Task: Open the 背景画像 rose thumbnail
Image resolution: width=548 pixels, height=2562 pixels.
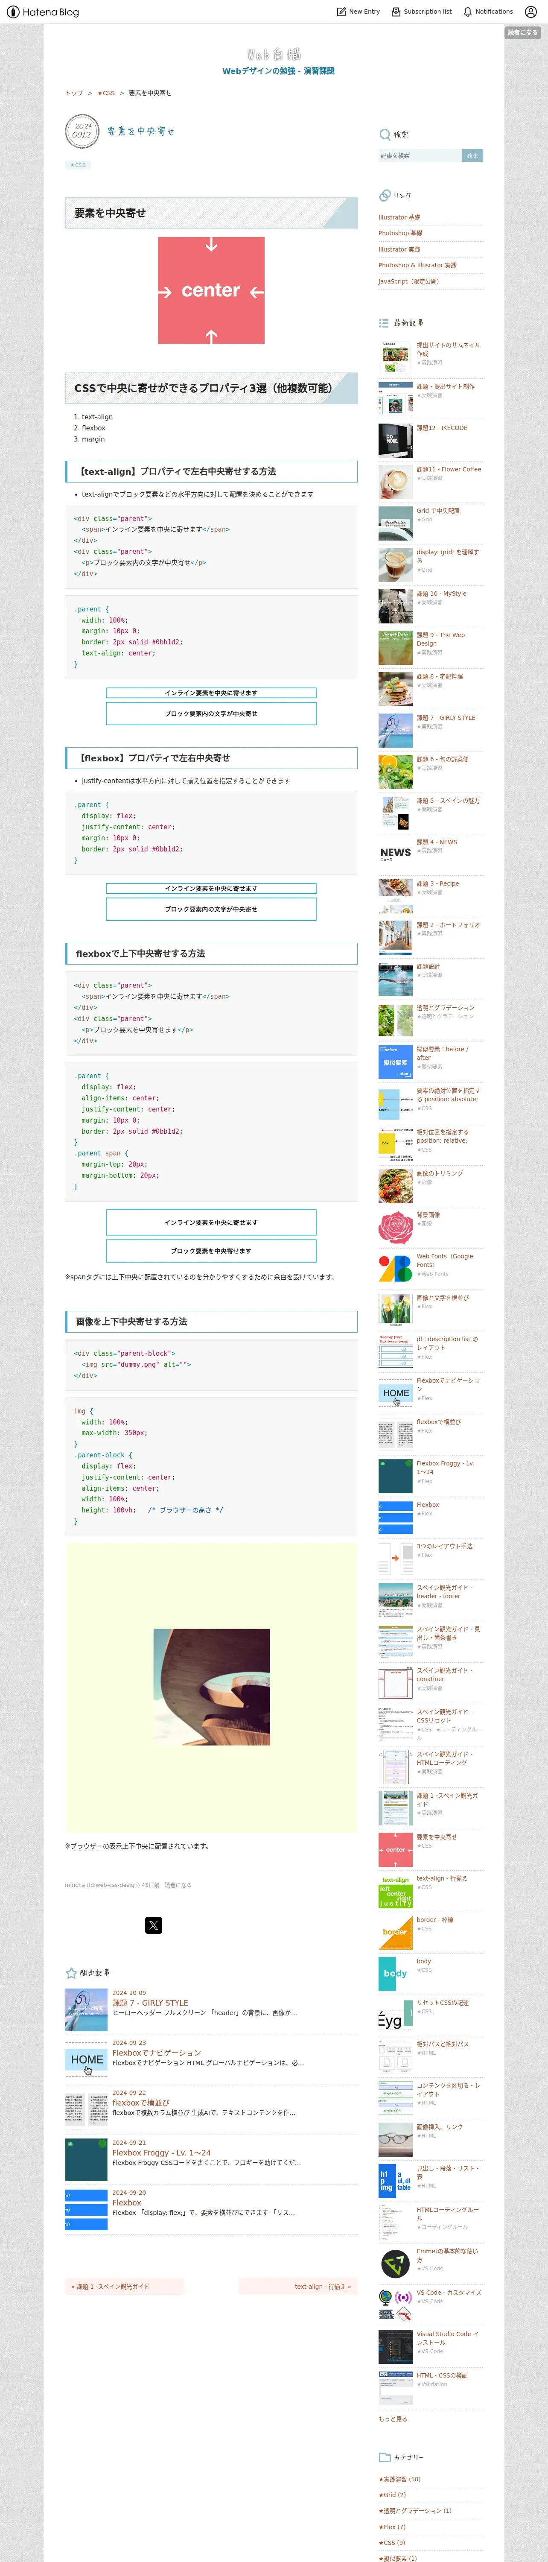Action: 395,1227
